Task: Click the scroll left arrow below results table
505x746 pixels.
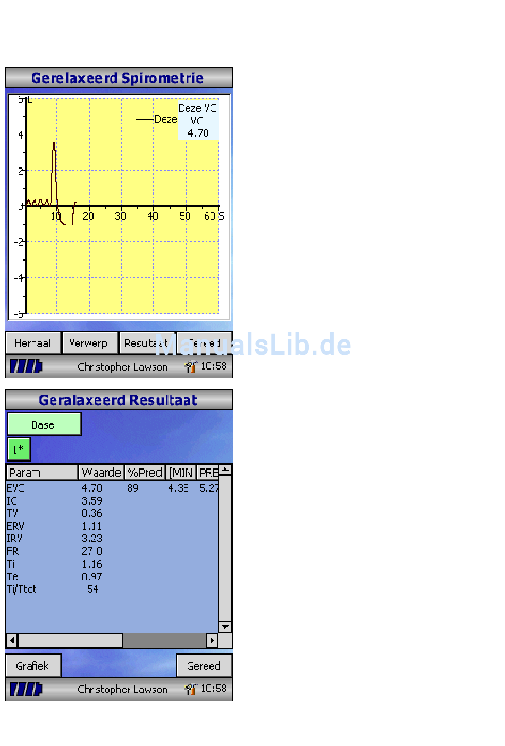Action: point(12,640)
